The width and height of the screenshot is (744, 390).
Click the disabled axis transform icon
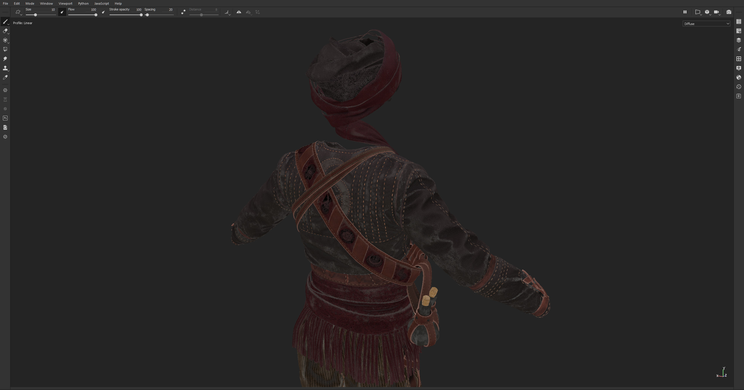click(x=257, y=12)
